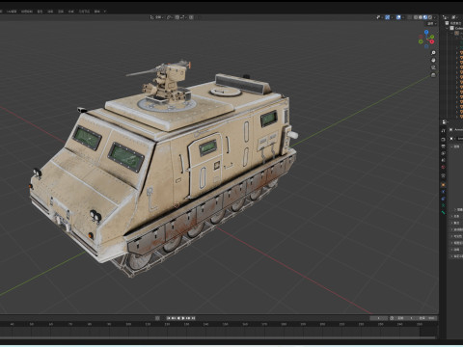Open the transform orientation dropdown

point(156,17)
